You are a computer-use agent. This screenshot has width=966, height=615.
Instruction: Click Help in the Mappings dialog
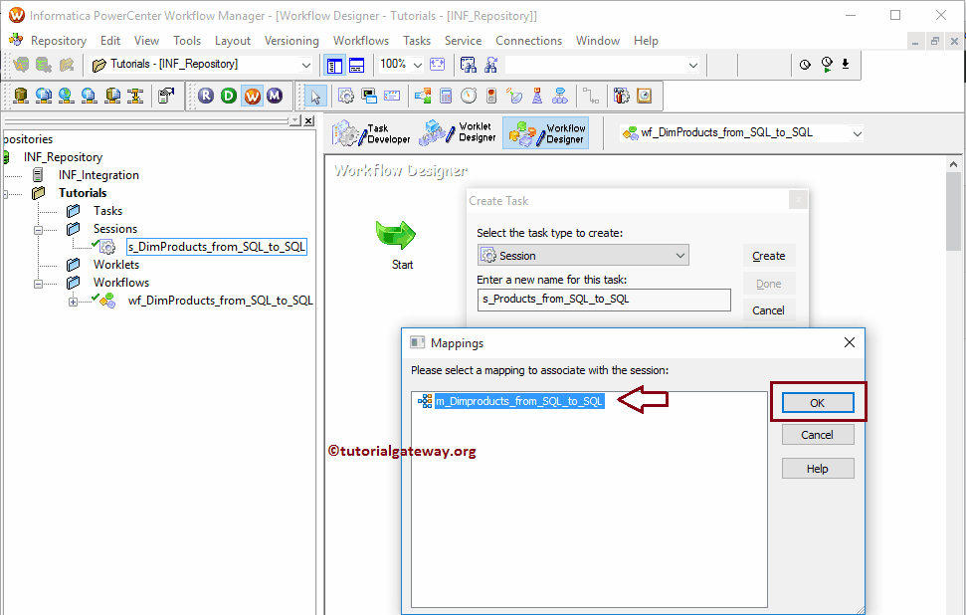(x=818, y=469)
